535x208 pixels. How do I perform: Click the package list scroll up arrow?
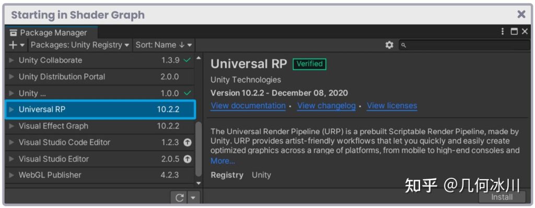point(199,57)
